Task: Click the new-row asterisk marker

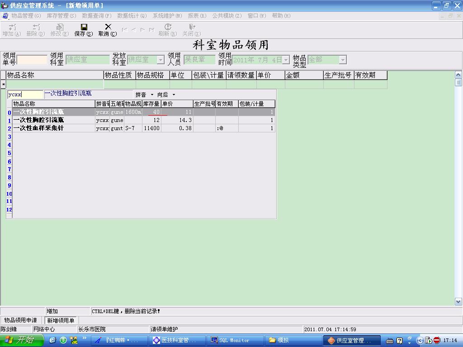Action: (x=3, y=84)
